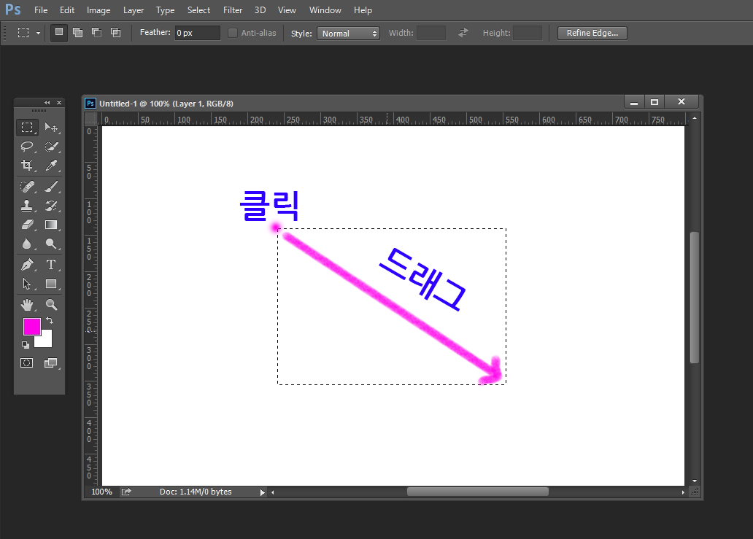Screen dimensions: 753x539
Task: Click status bar share icon
Action: point(126,492)
